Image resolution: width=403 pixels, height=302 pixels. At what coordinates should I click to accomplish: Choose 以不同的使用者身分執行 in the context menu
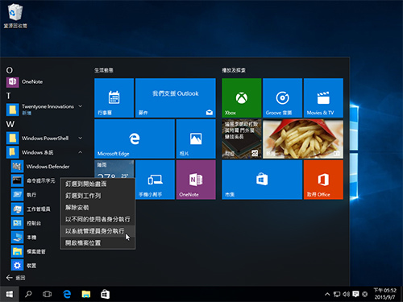pyautogui.click(x=98, y=219)
